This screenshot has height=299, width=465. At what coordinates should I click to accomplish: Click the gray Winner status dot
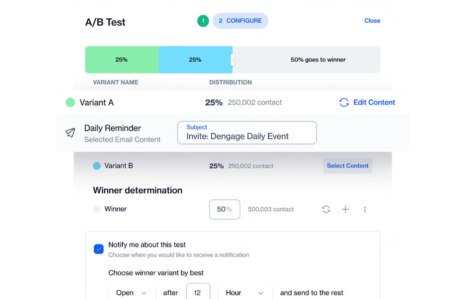97,209
